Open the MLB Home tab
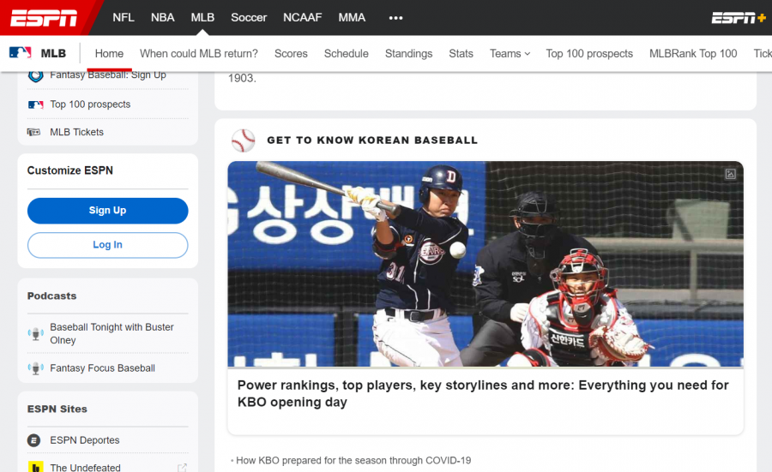The height and width of the screenshot is (472, 772). [x=109, y=54]
